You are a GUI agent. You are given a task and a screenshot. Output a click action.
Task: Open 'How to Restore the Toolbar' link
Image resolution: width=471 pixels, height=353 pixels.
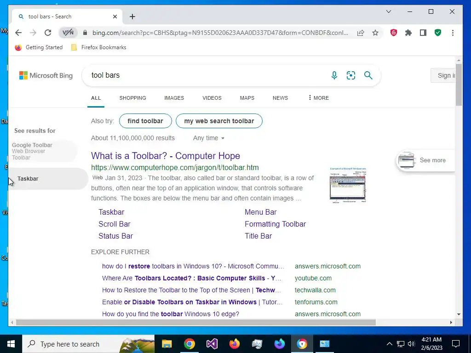(191, 290)
